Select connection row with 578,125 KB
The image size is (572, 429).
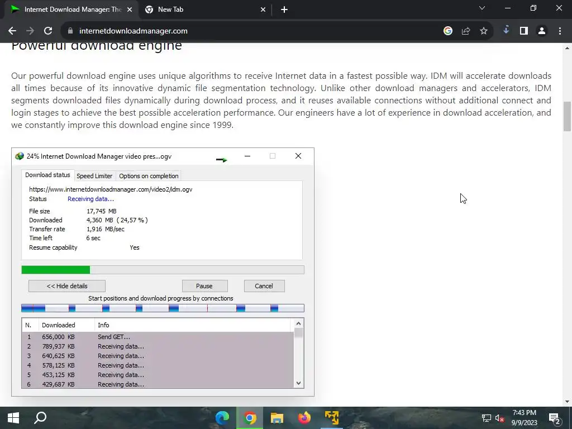coord(158,365)
